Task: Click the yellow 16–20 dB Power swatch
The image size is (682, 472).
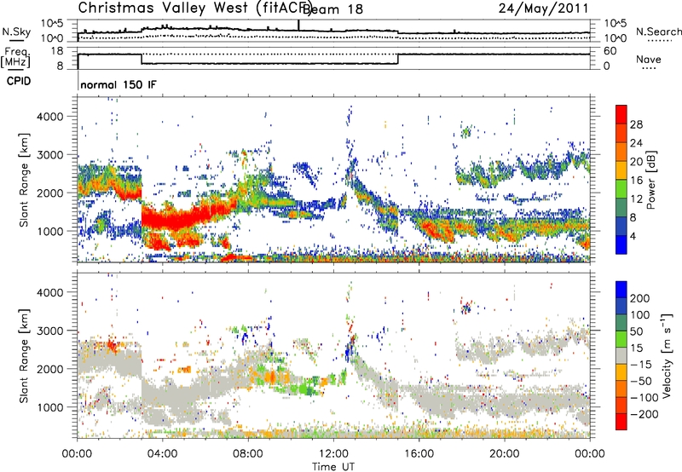Action: (621, 170)
